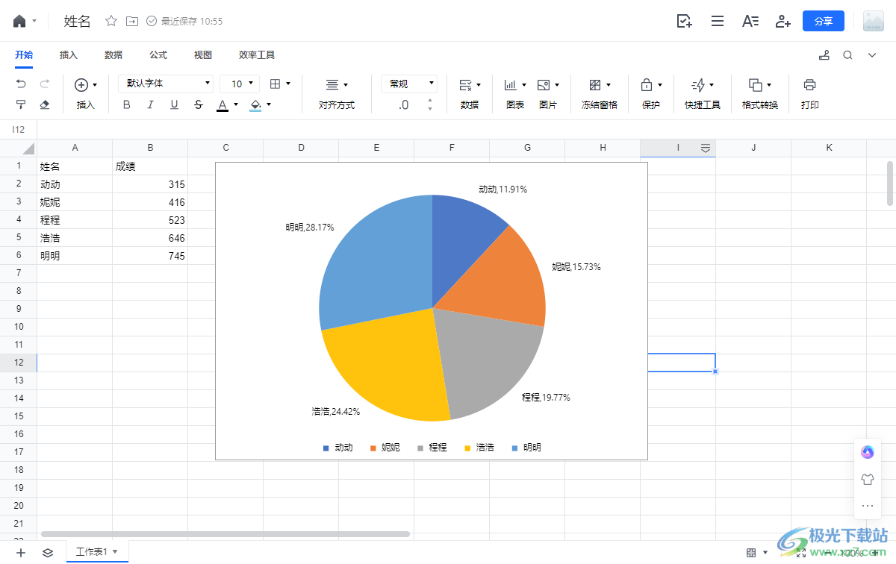Collapse the toolbar with chevron

pos(871,55)
